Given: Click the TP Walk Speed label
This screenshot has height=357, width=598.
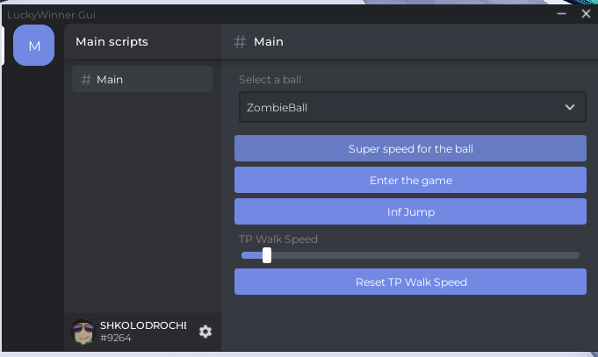Looking at the screenshot, I should (x=277, y=239).
